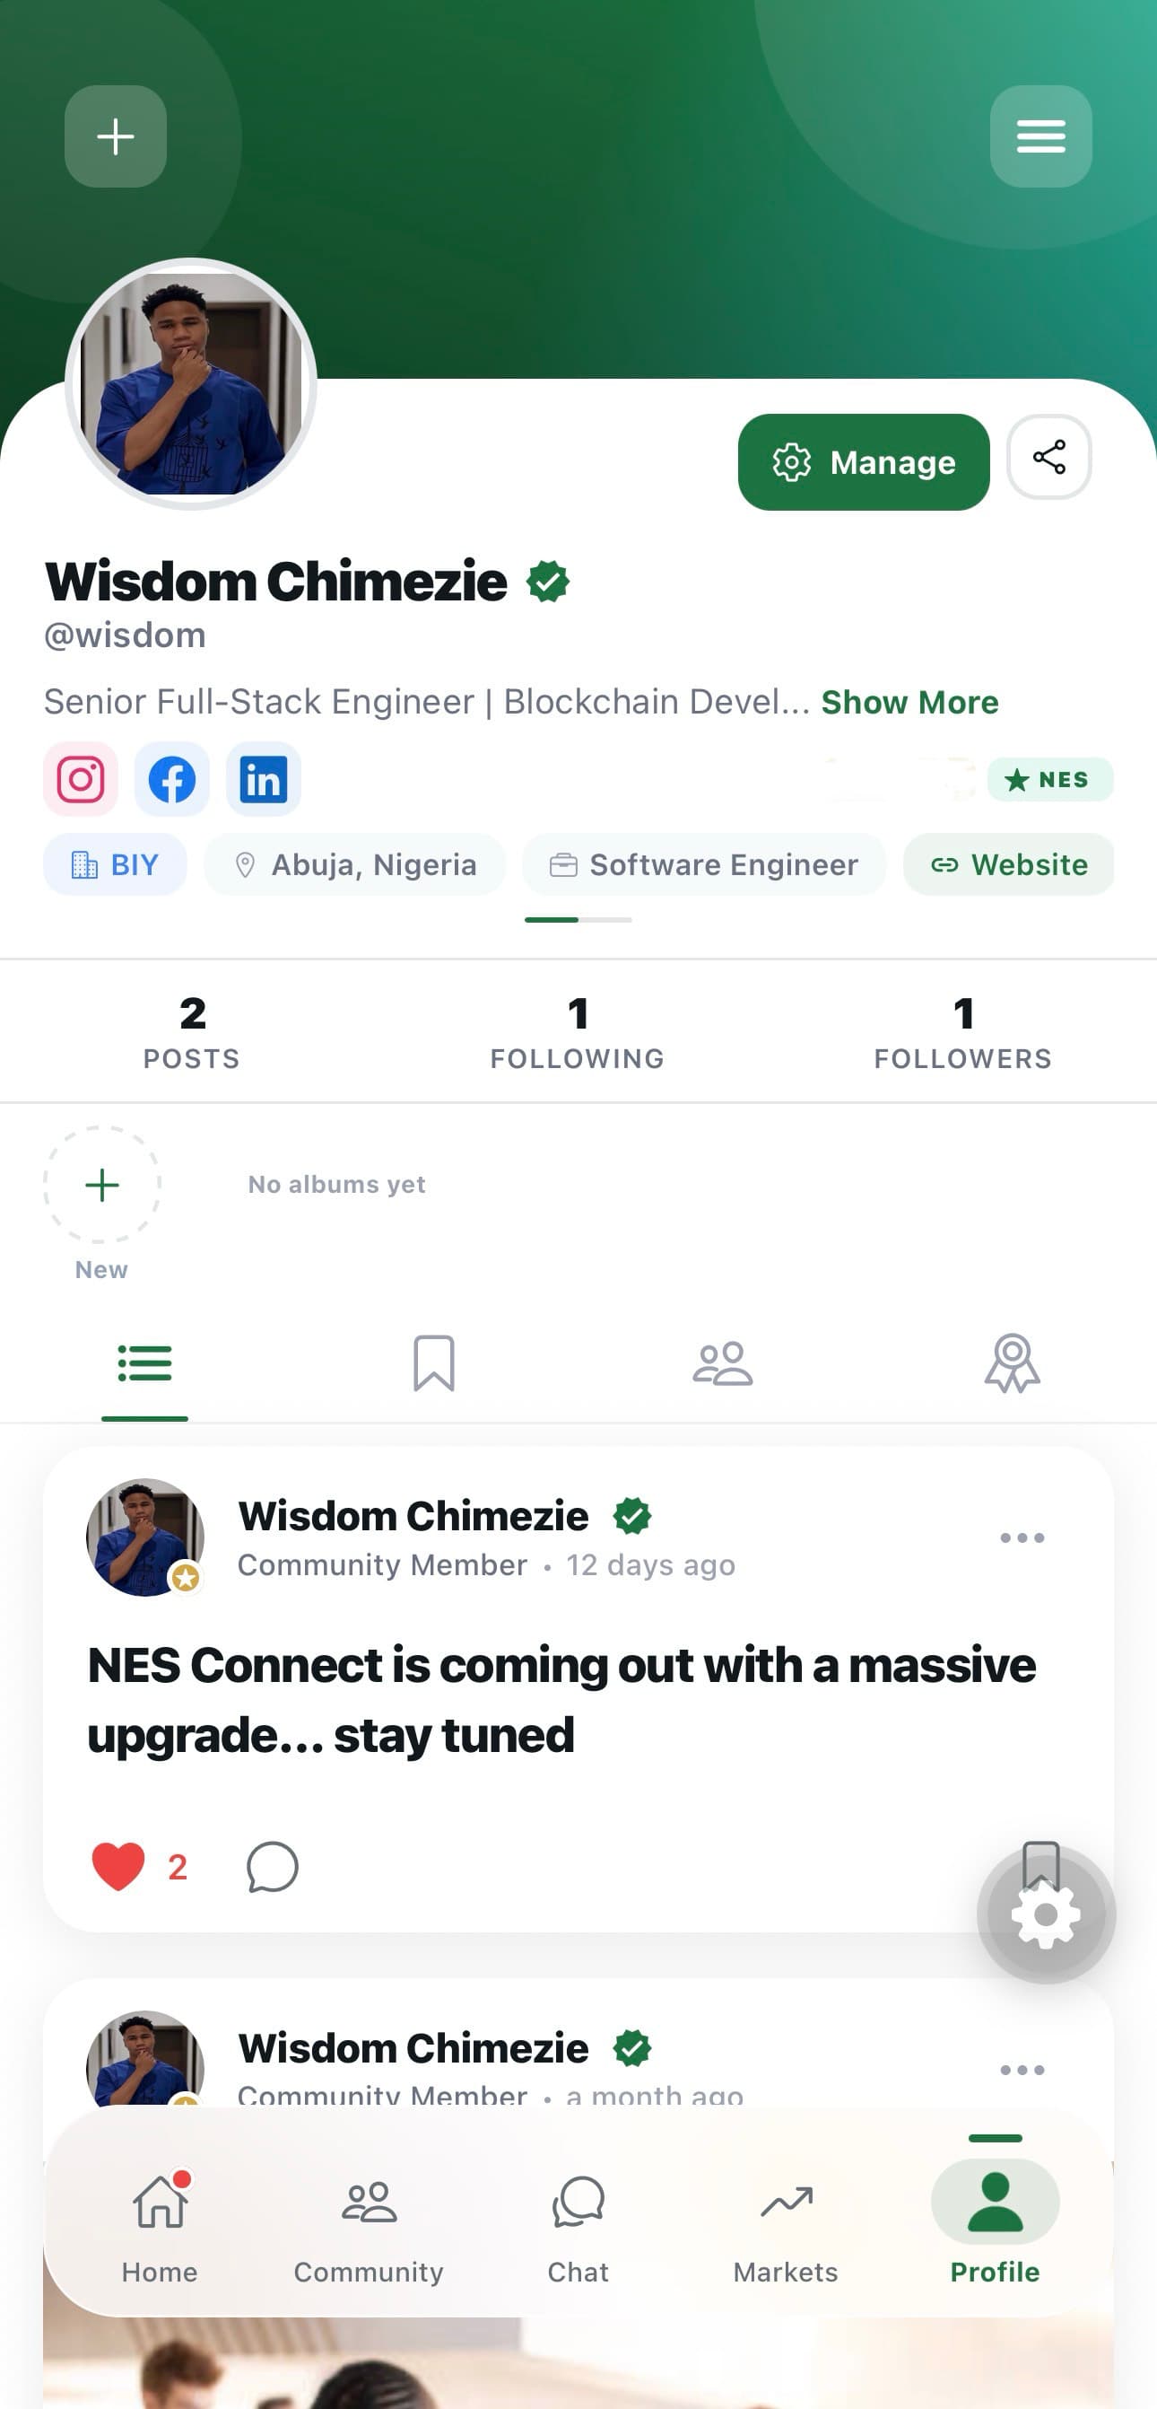Open the Website link chip
The width and height of the screenshot is (1157, 2409).
(1008, 864)
